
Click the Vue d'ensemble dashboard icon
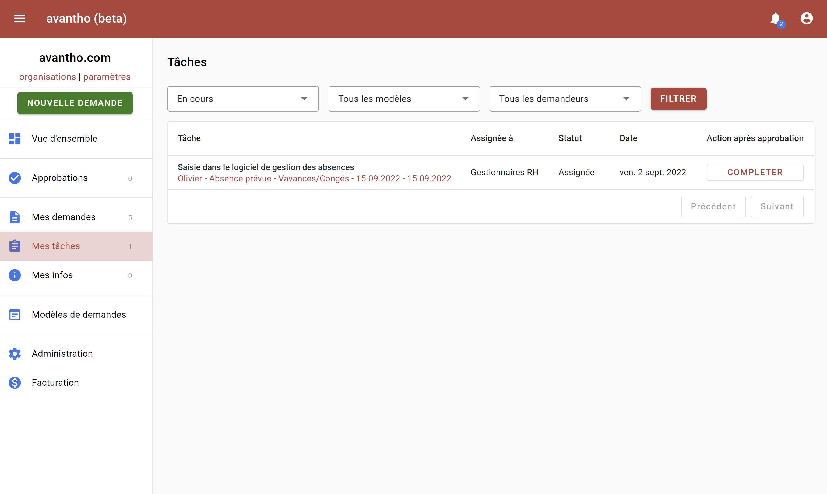(15, 138)
